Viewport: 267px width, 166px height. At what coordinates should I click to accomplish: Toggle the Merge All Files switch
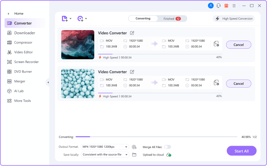coord(167,147)
